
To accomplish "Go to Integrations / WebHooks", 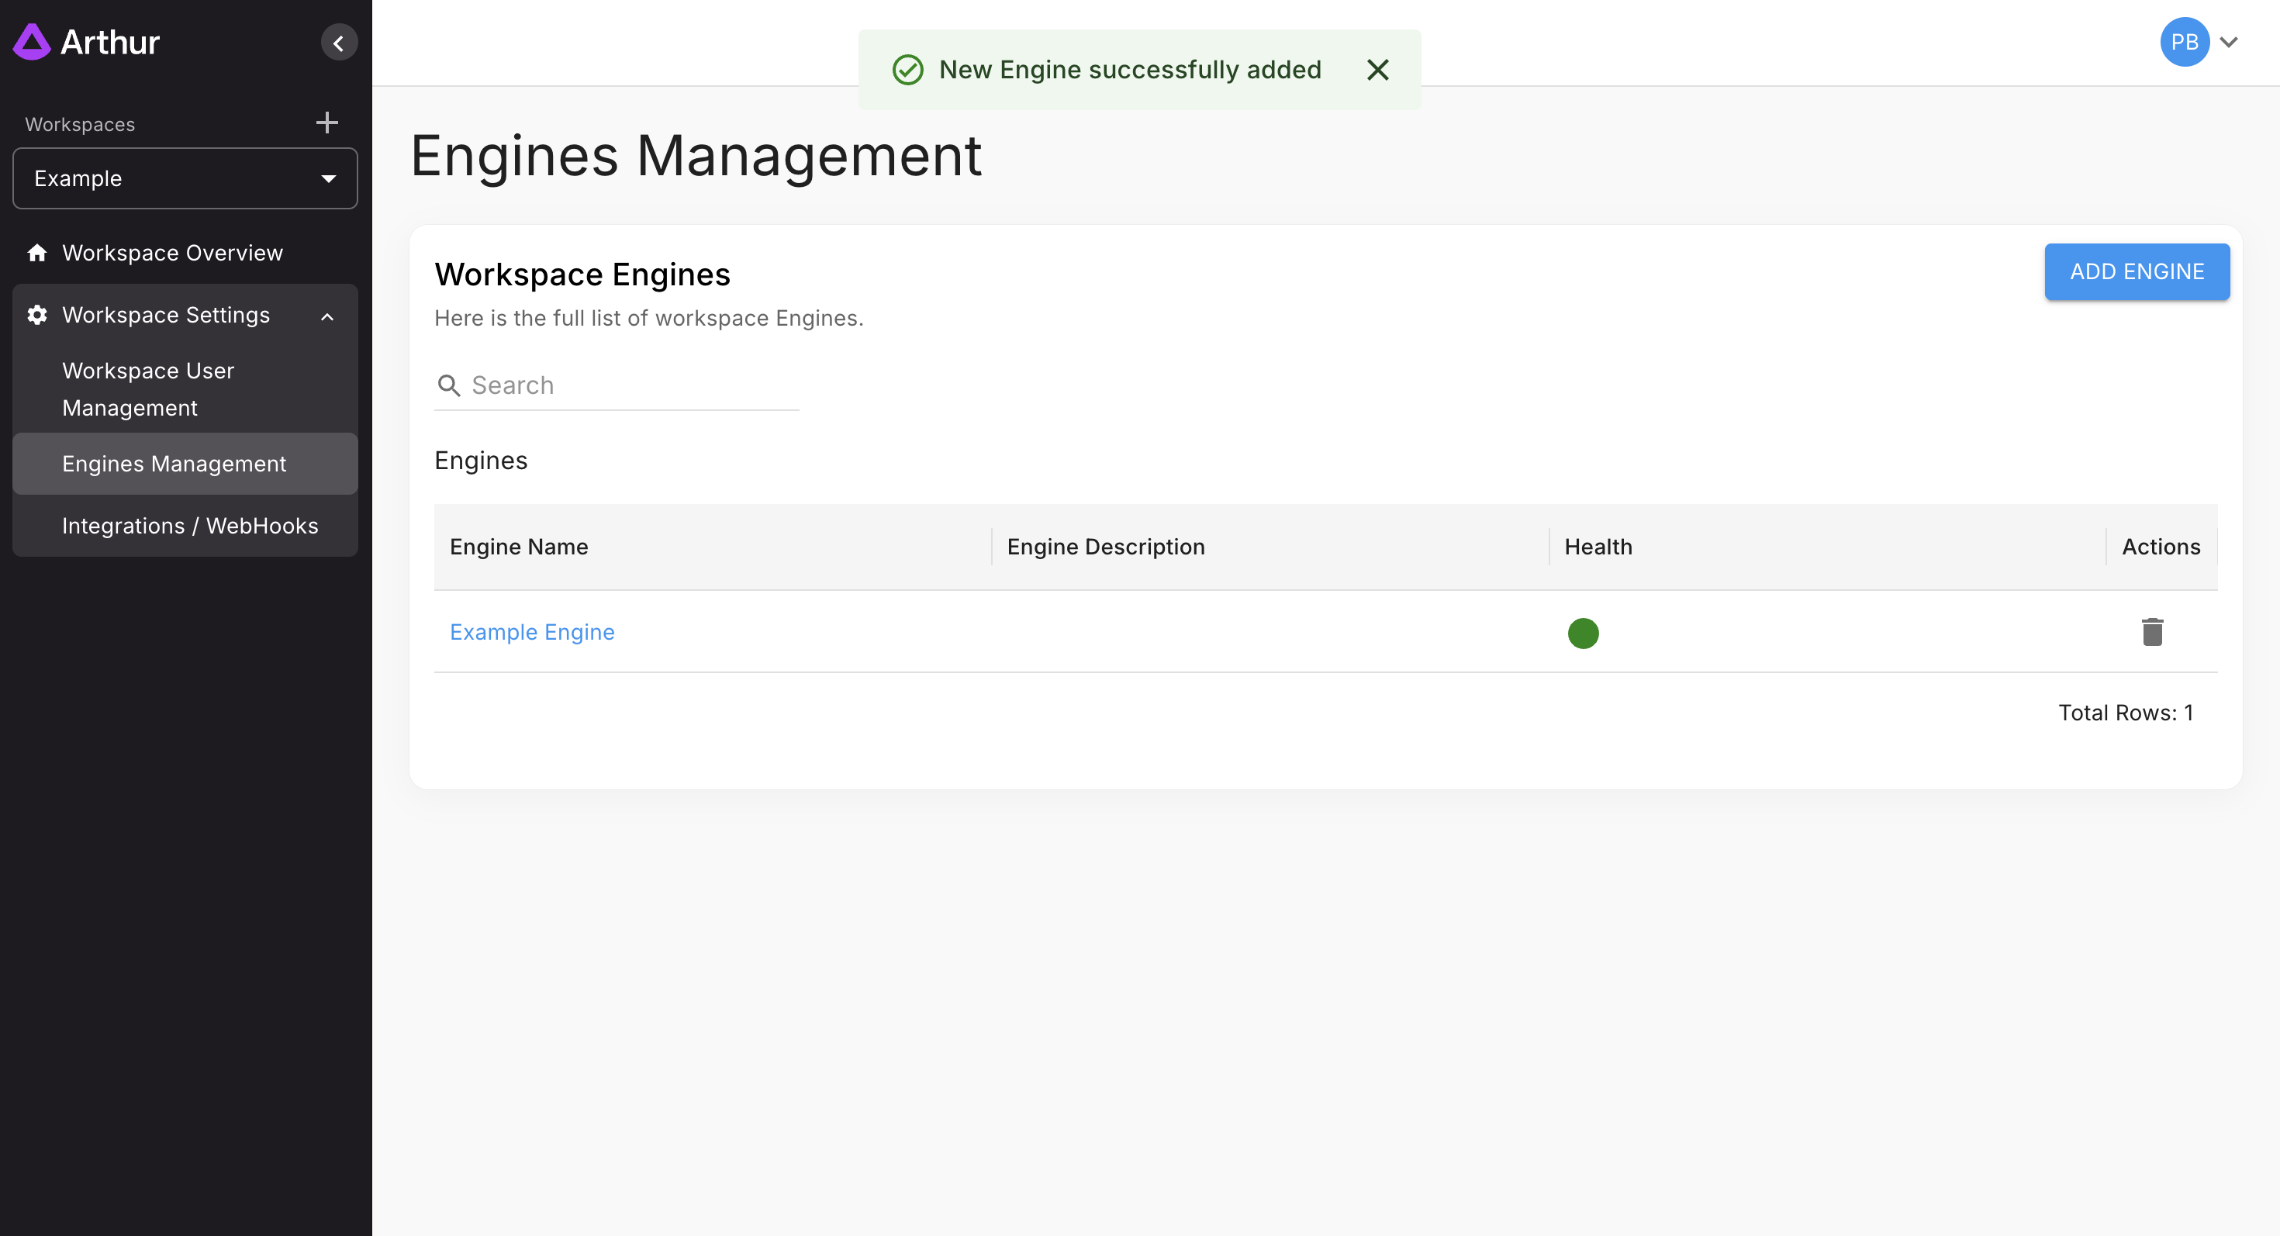I will pos(189,526).
